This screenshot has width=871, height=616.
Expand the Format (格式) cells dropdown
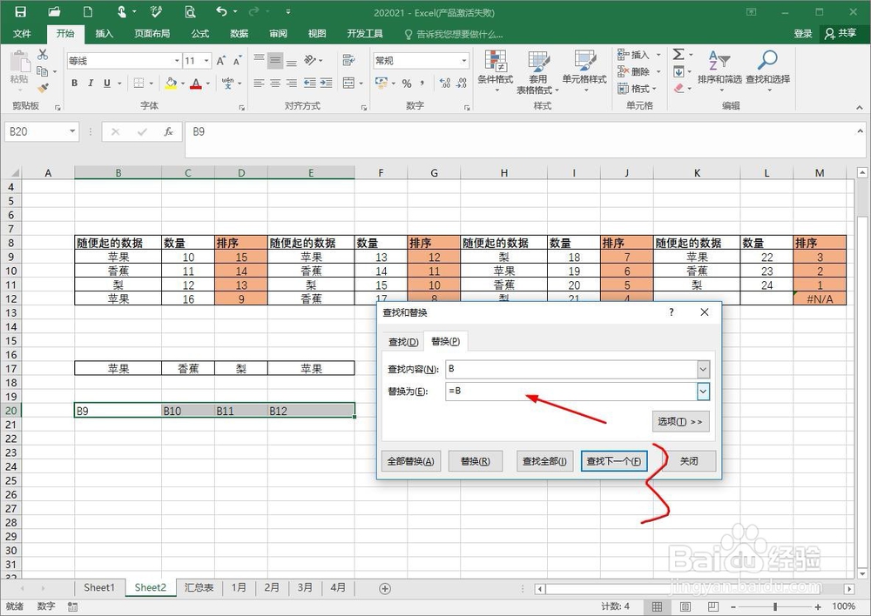654,88
